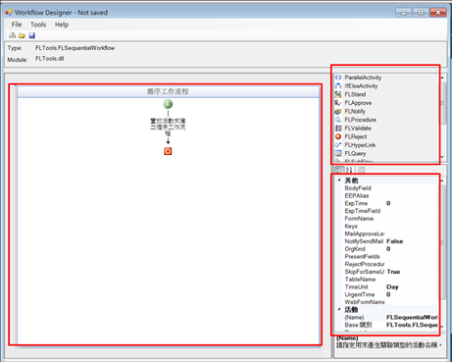
Task: Click the red workflow end node
Action: point(168,151)
